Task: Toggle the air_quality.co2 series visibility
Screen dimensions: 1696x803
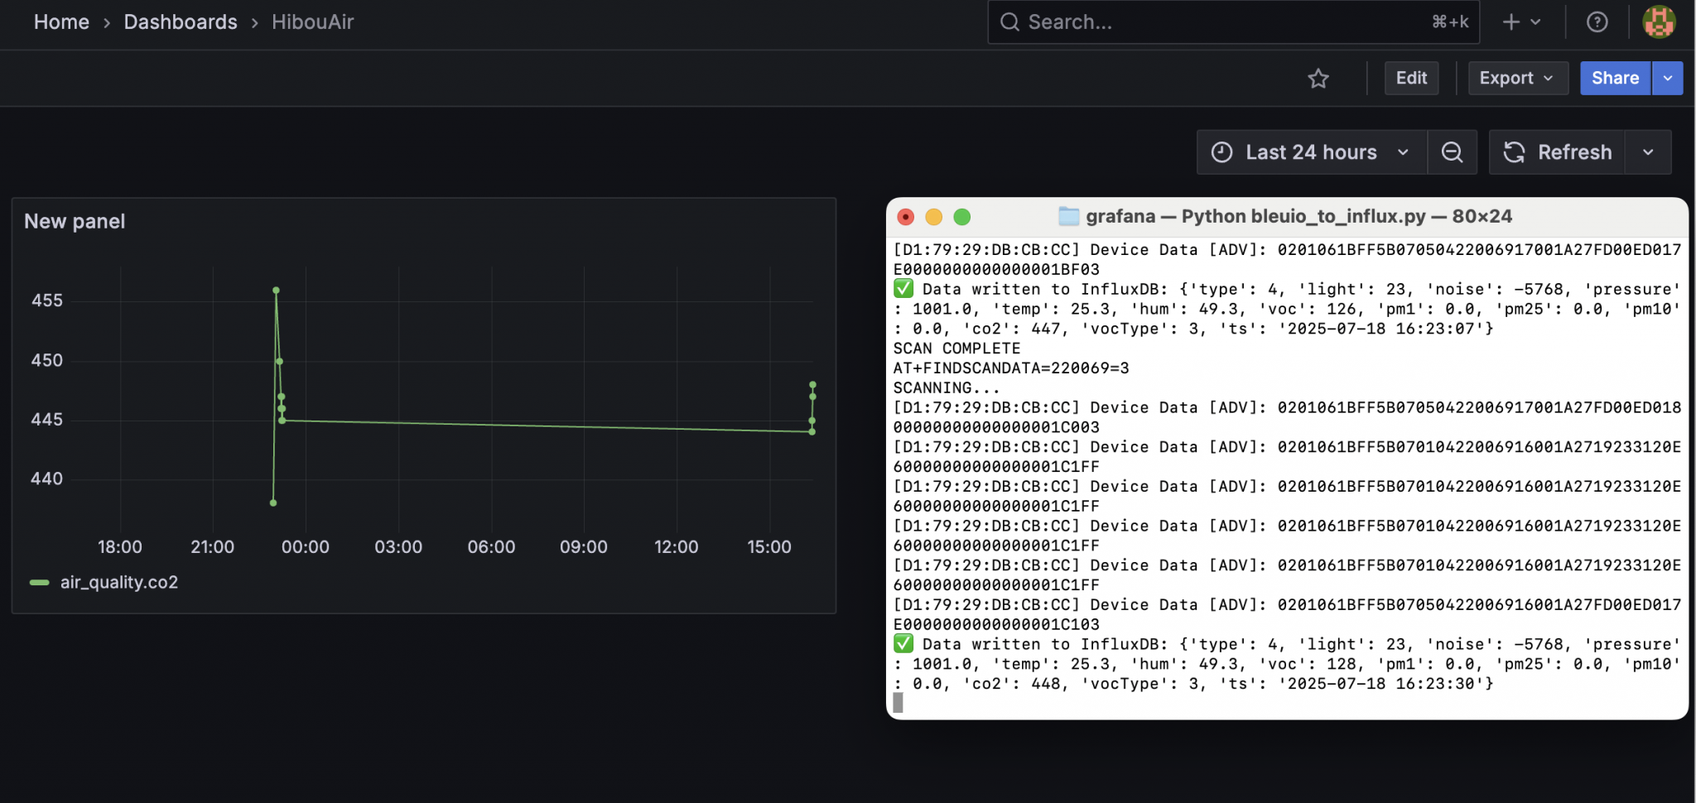Action: 120,582
